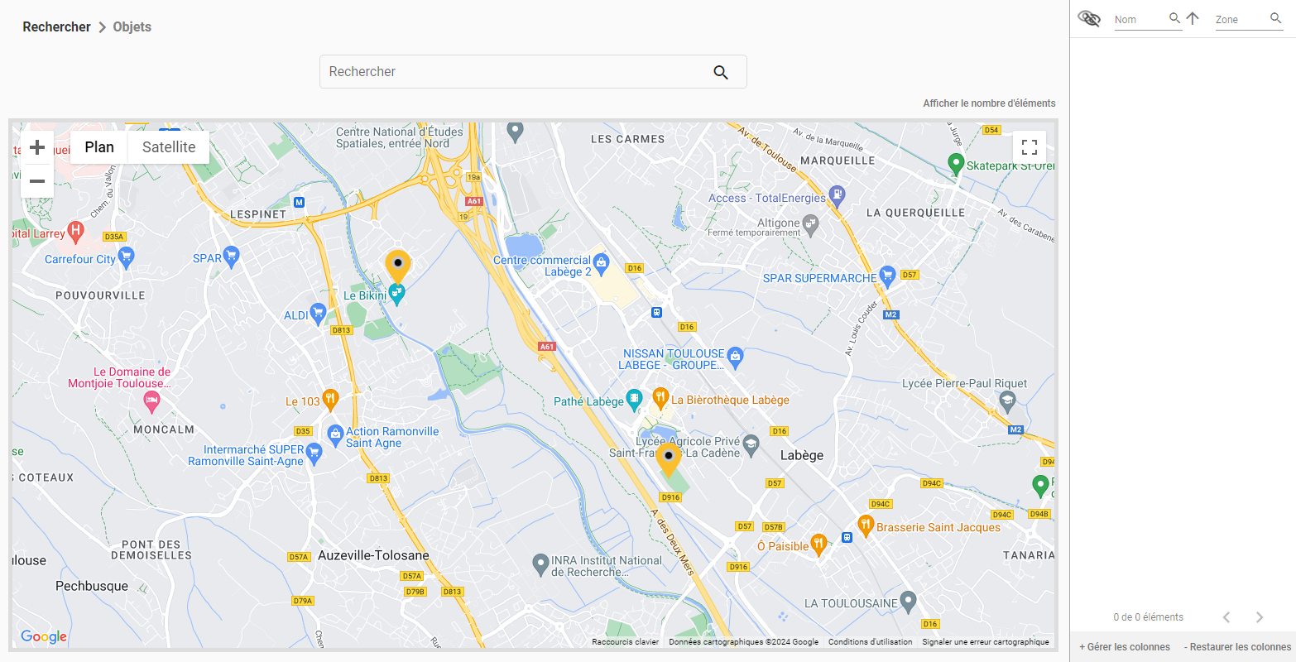The width and height of the screenshot is (1296, 662).
Task: Switch map to Plan view
Action: (99, 147)
